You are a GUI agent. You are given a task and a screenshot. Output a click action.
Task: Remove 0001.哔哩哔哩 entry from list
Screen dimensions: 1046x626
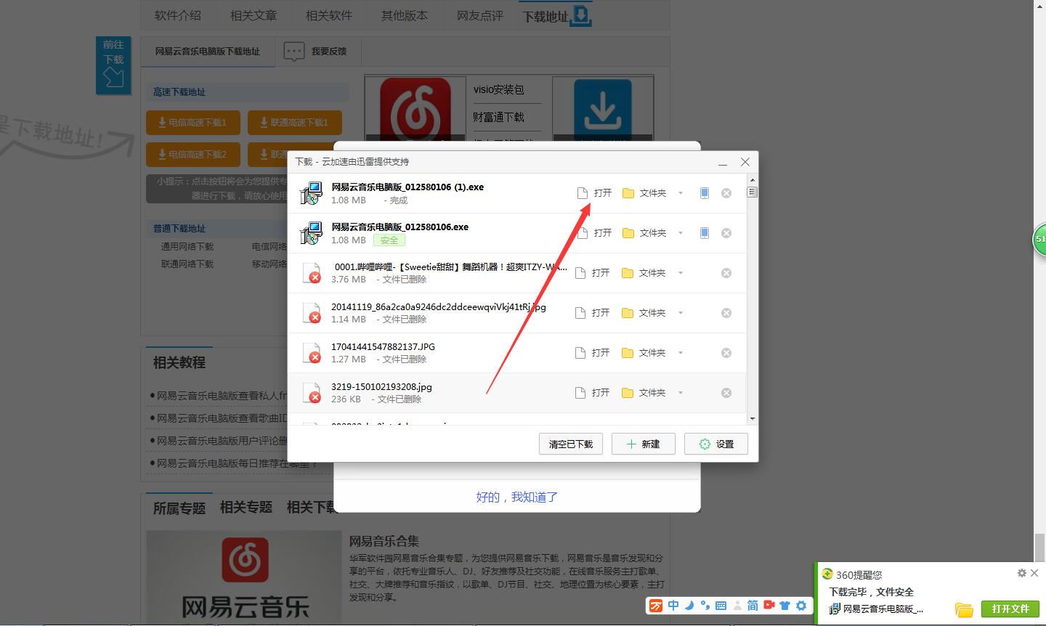[726, 273]
